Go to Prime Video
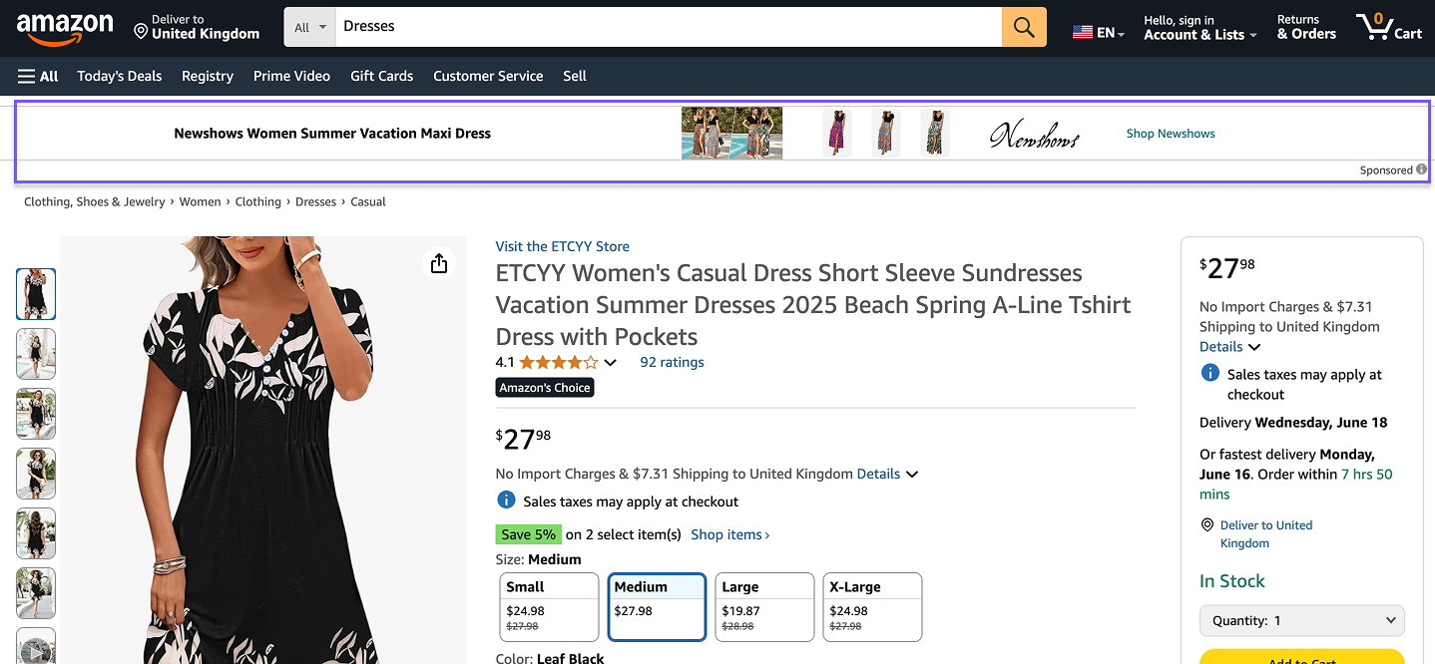This screenshot has width=1435, height=664. [x=291, y=76]
